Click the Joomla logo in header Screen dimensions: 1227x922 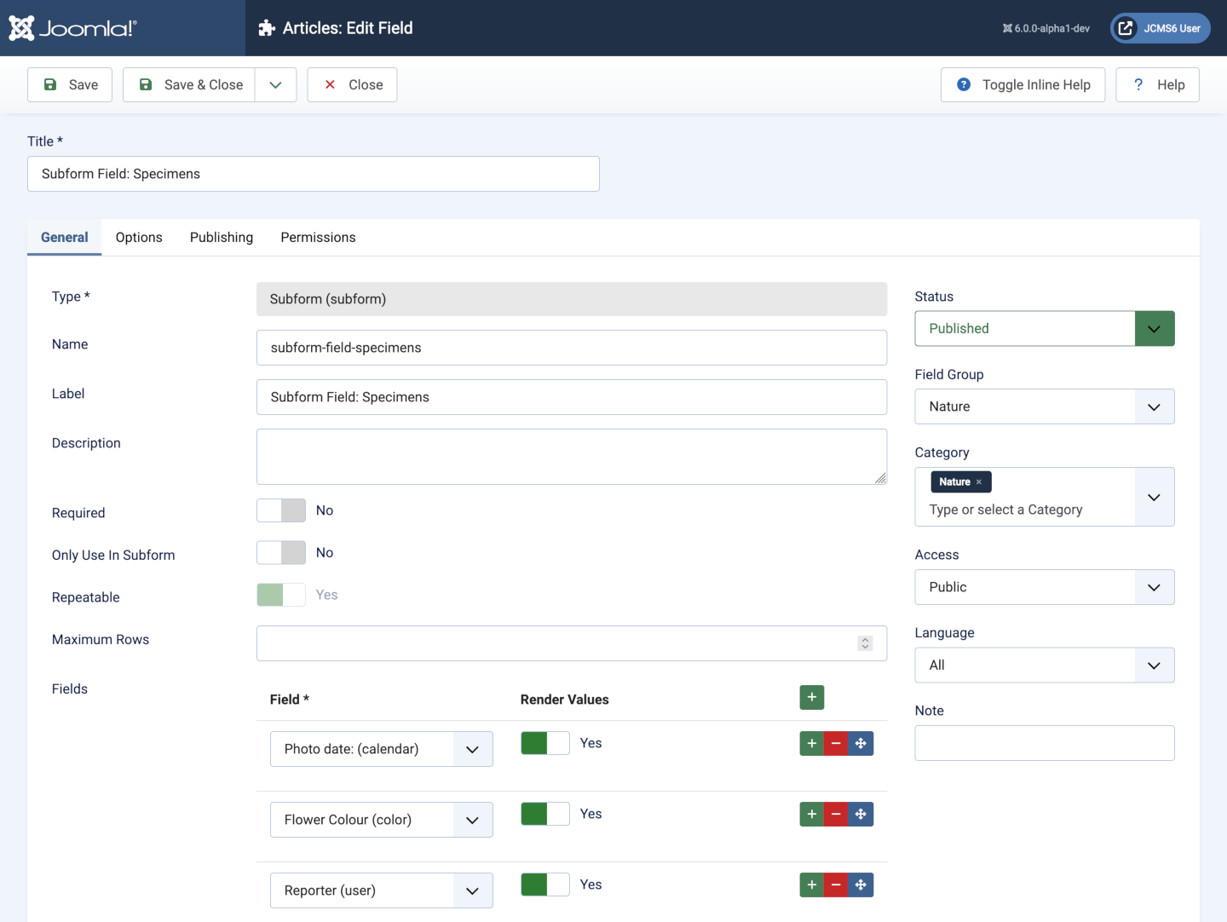(72, 28)
